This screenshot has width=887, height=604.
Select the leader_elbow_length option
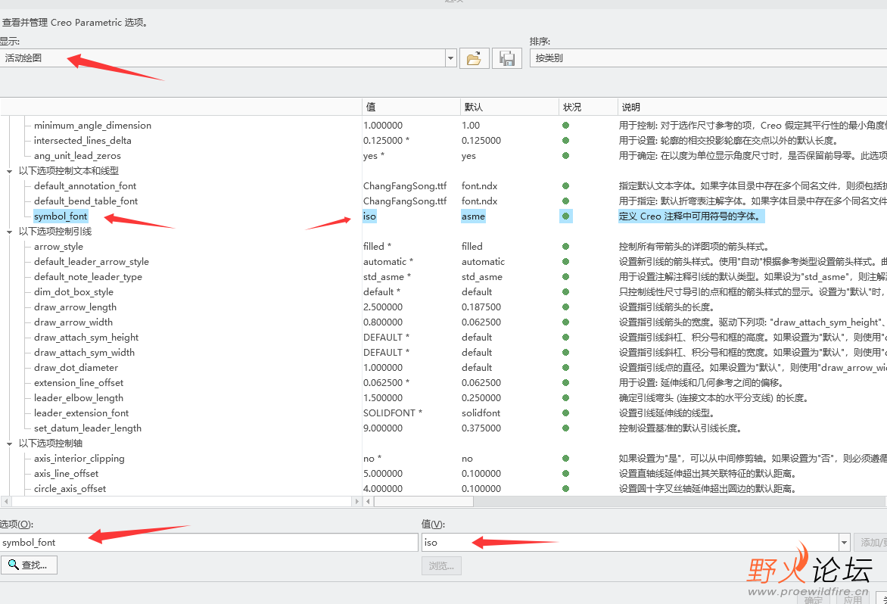point(79,398)
